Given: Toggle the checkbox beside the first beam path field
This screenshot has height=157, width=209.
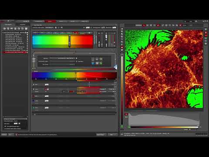Looking at the screenshot, I should 77,58.
